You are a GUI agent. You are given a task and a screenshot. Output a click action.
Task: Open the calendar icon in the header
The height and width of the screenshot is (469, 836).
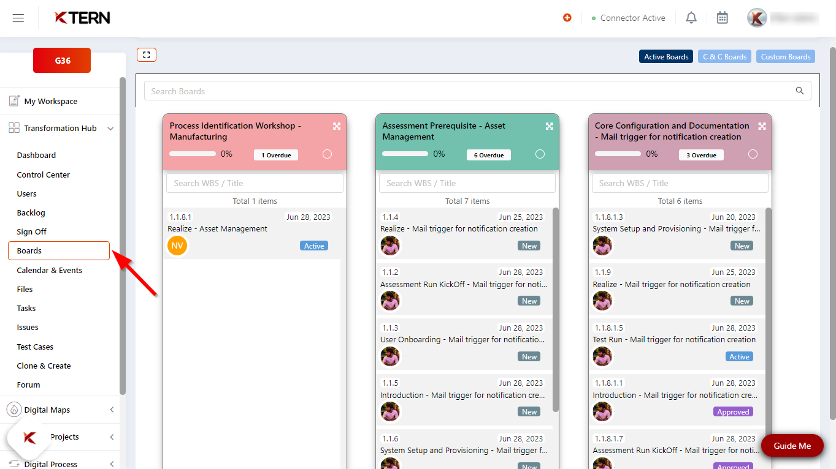[x=723, y=18]
